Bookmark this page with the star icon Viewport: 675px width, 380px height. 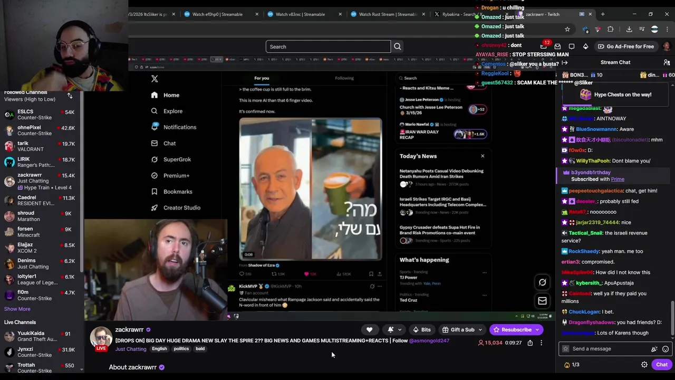567,30
